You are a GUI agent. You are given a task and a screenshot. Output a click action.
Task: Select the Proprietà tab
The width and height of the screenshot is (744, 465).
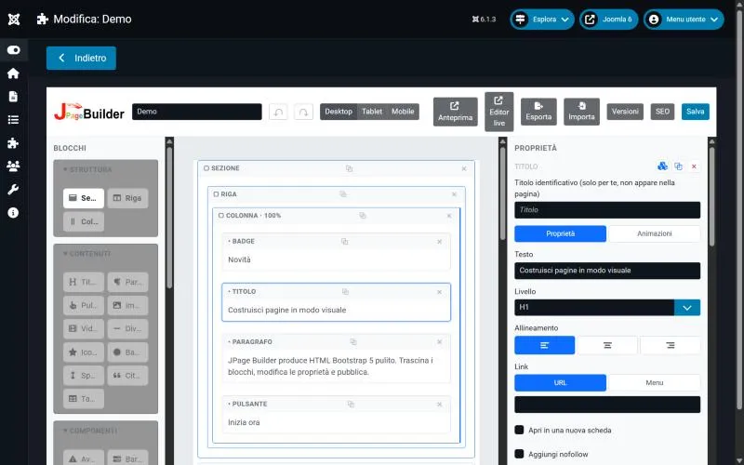(561, 233)
